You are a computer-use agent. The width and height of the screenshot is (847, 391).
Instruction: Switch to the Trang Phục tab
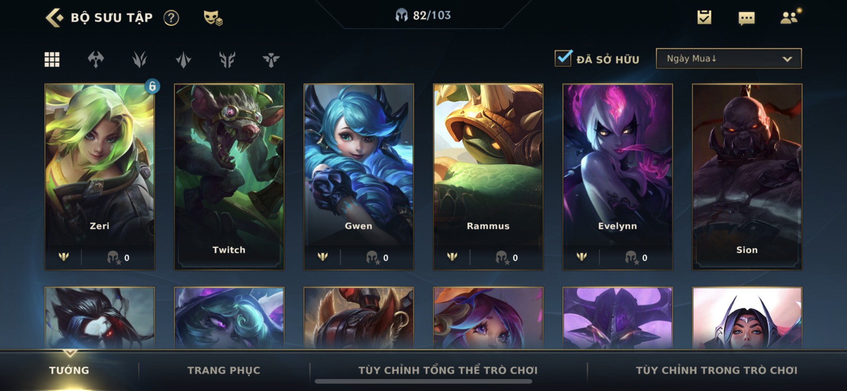pos(224,370)
